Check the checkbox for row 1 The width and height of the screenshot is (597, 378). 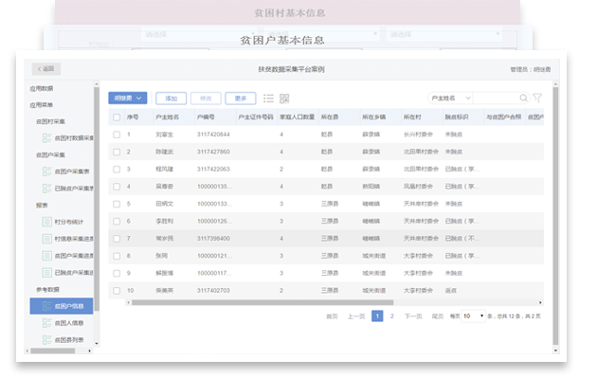(117, 135)
